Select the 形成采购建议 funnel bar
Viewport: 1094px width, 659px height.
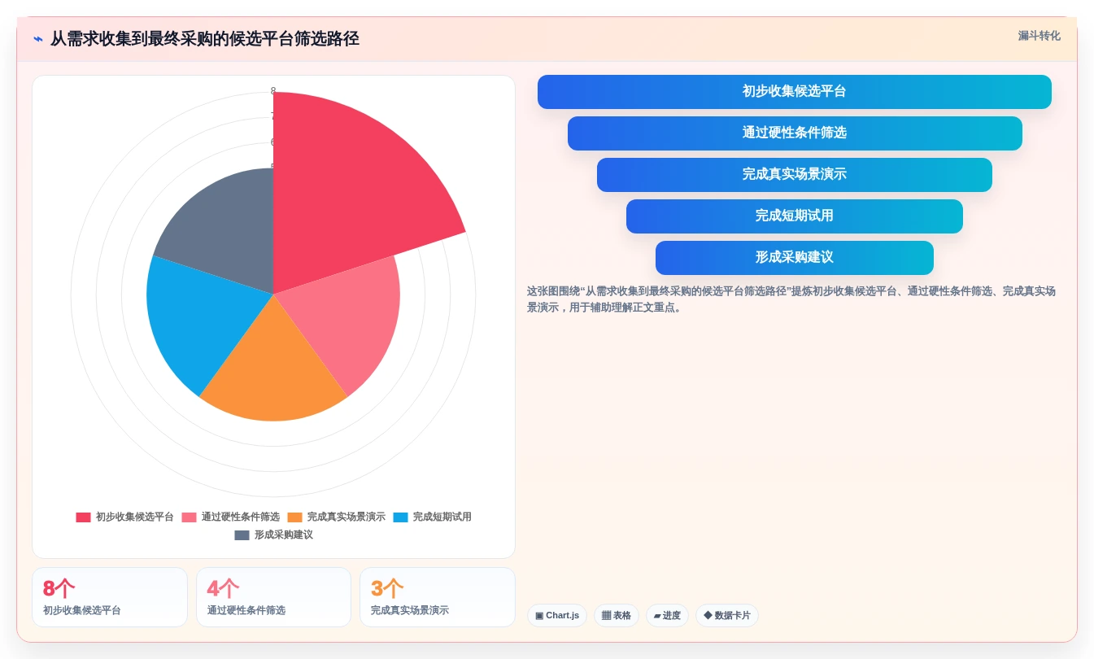point(795,258)
